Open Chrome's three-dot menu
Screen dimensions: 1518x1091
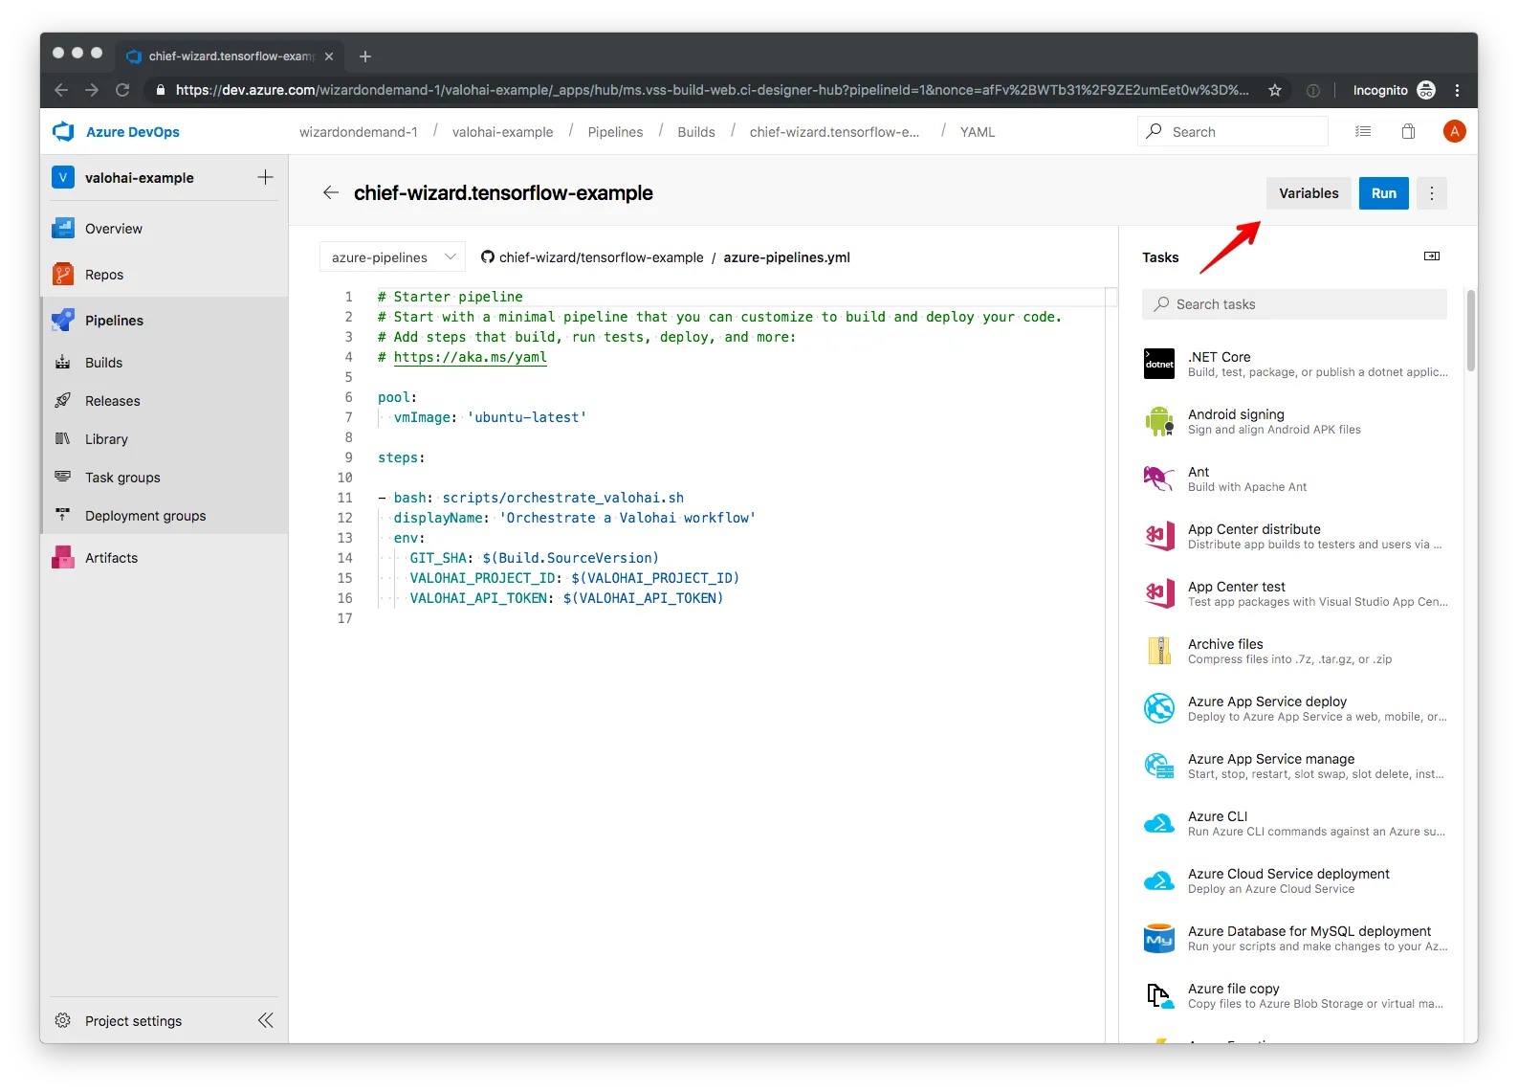pos(1457,90)
